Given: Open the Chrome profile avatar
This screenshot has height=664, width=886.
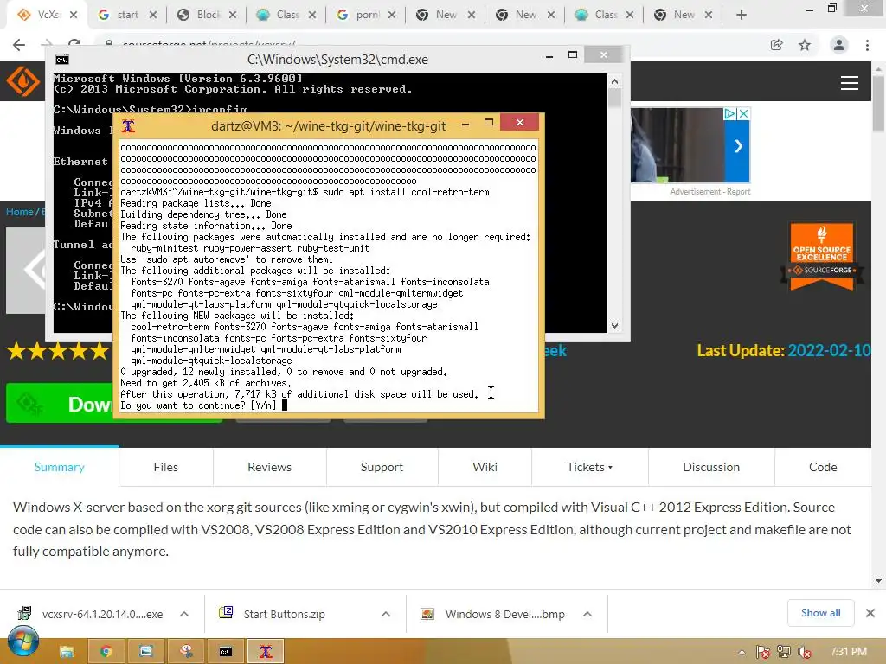Looking at the screenshot, I should click(x=839, y=45).
